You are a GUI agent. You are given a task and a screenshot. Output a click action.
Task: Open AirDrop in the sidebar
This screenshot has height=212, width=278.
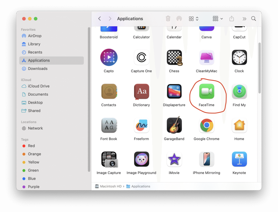[x=51, y=36]
